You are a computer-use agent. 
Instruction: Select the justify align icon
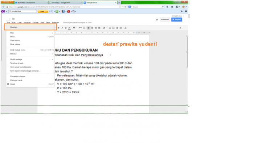point(99,28)
